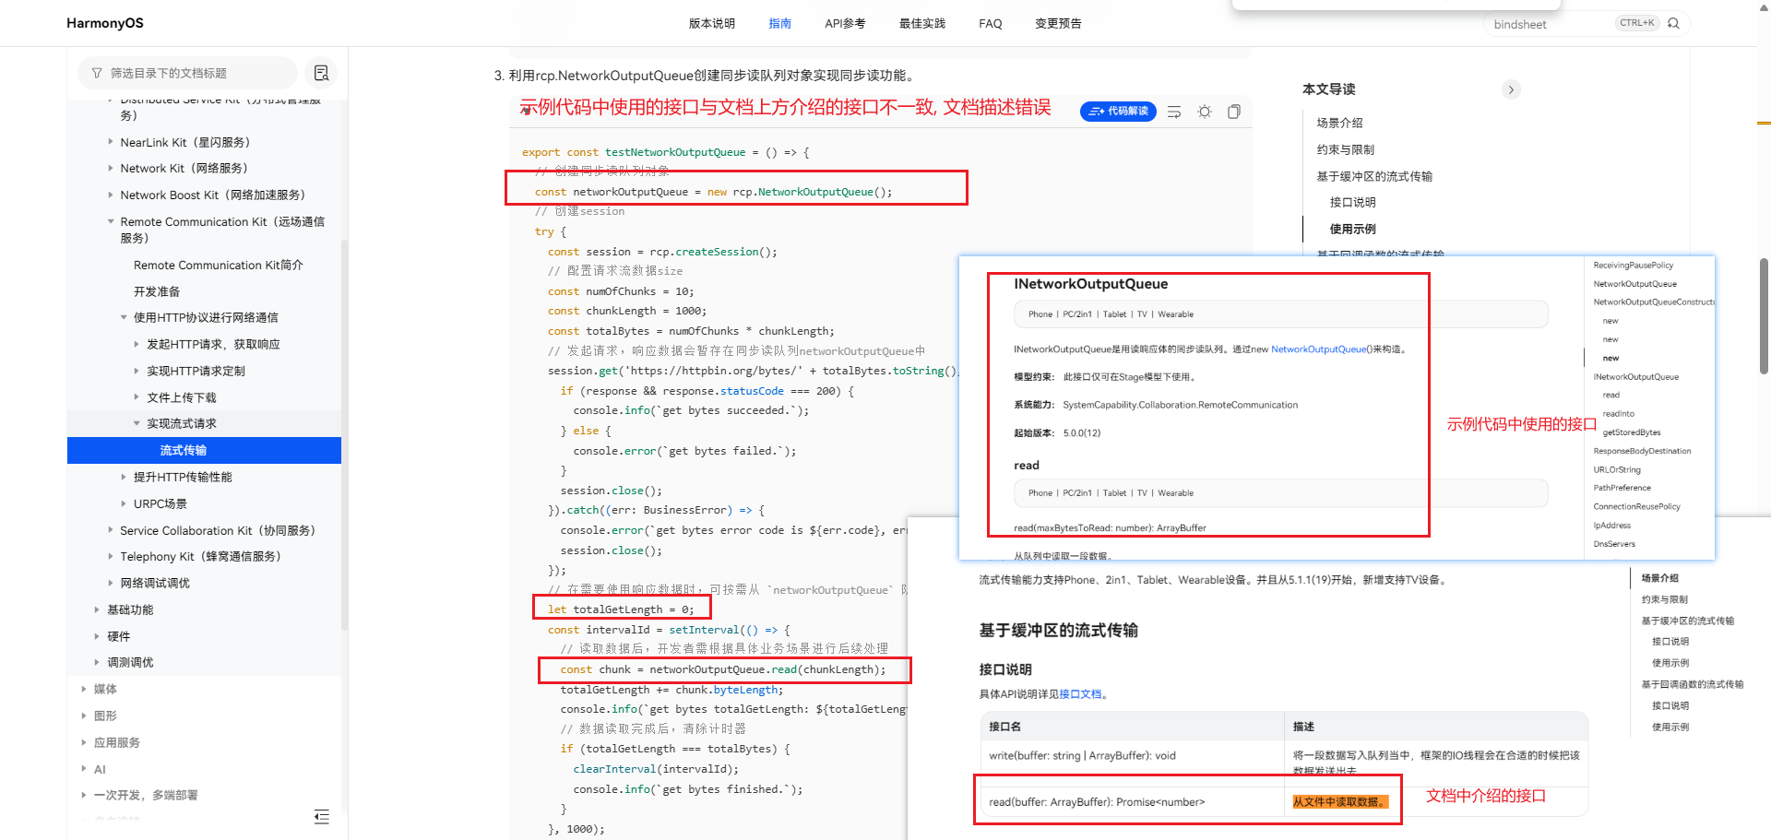Go to HarmonyOS home logo
This screenshot has width=1771, height=840.
point(105,23)
